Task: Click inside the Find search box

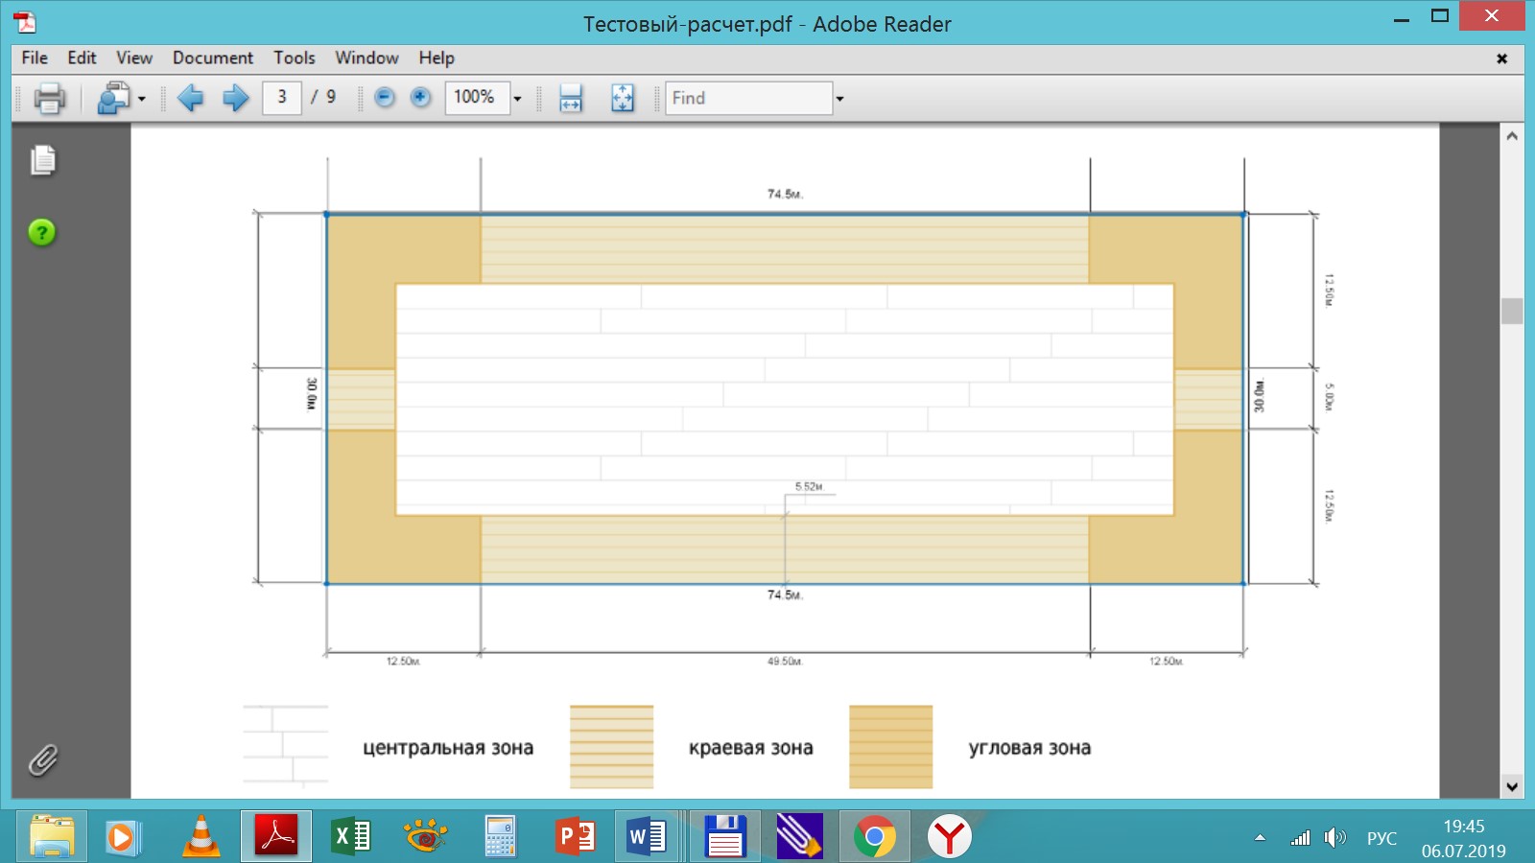Action: click(748, 98)
